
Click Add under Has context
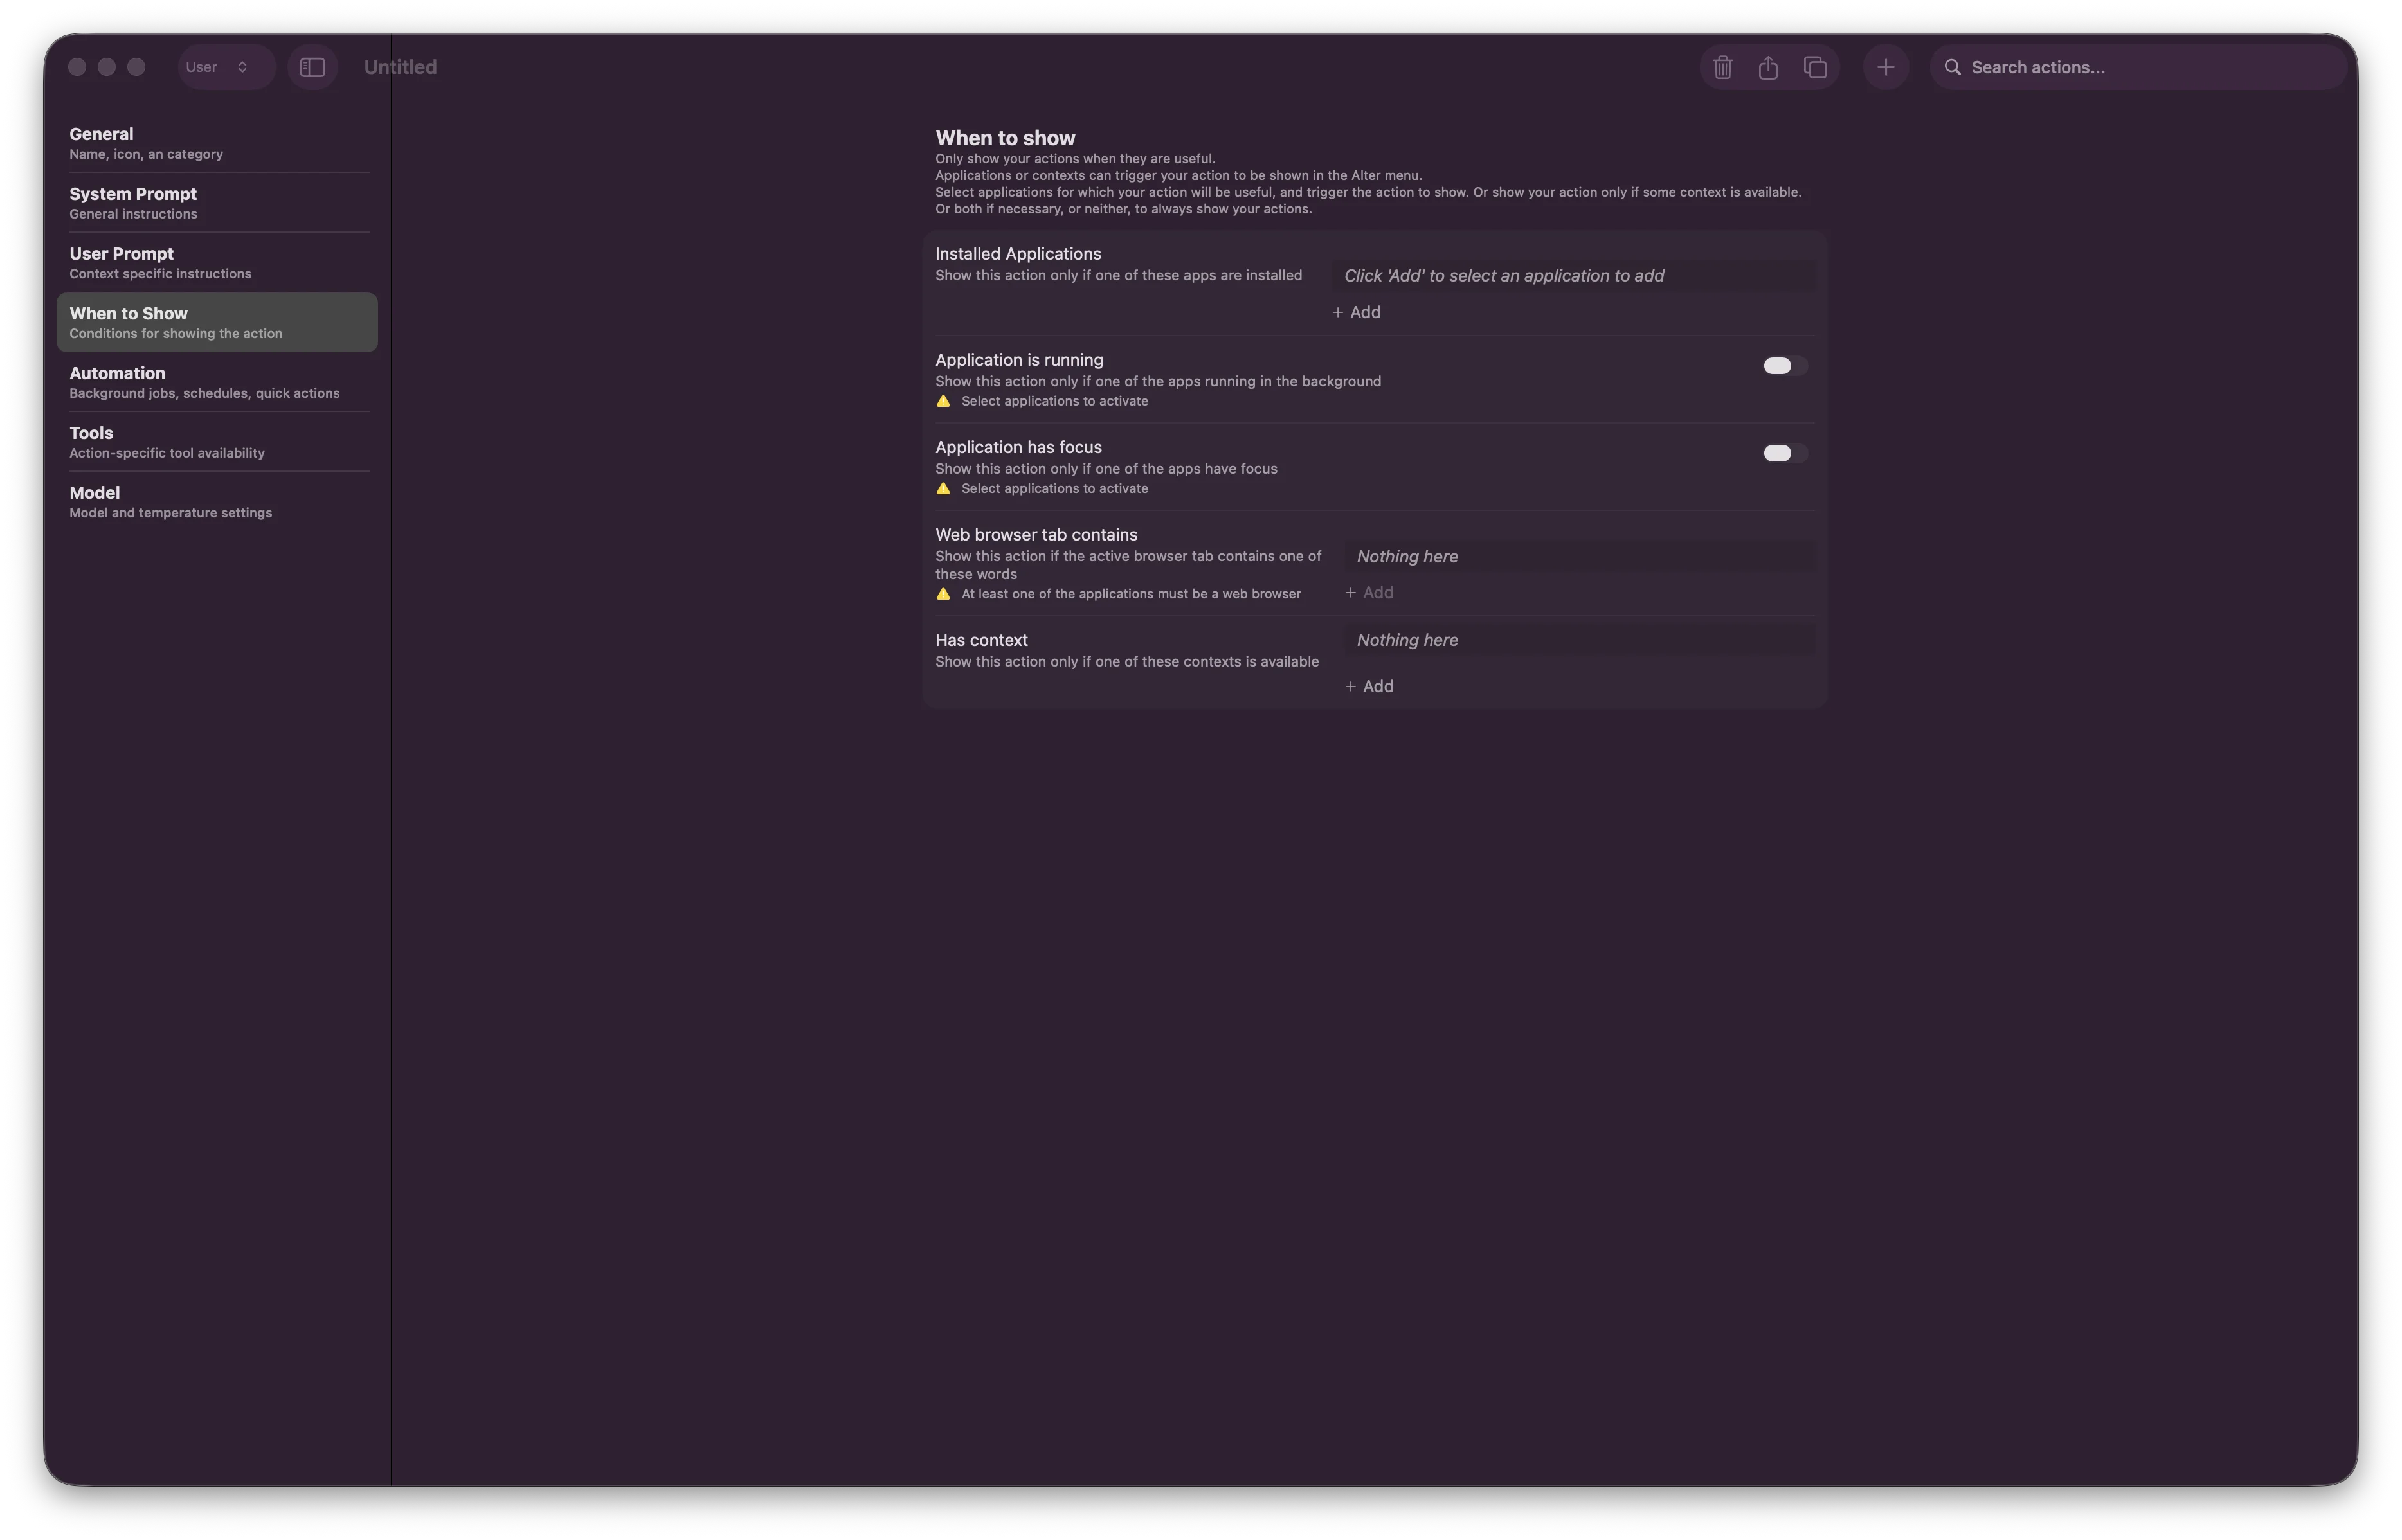click(x=1369, y=686)
